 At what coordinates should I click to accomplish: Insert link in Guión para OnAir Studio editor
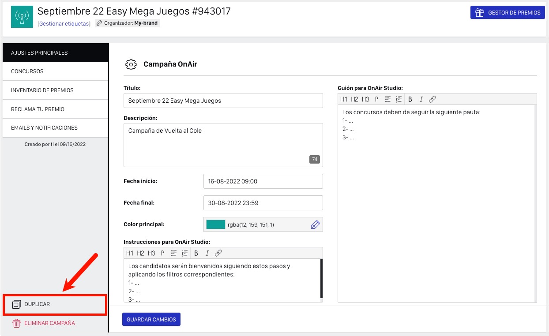[x=432, y=99]
